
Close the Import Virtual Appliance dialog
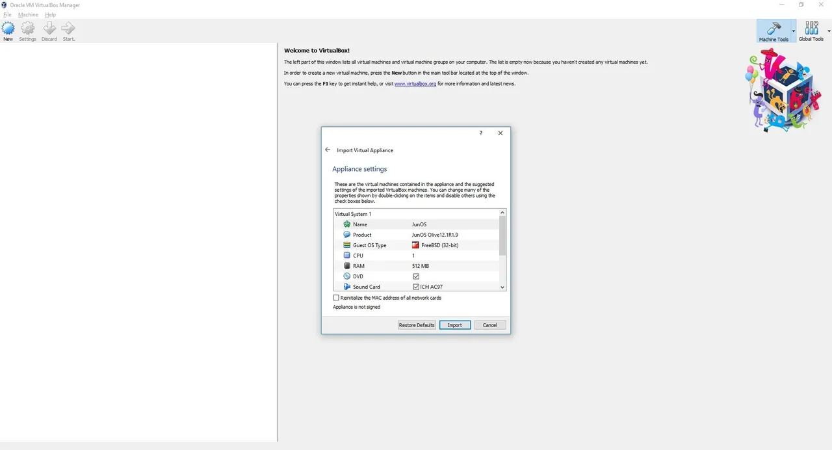click(x=500, y=133)
